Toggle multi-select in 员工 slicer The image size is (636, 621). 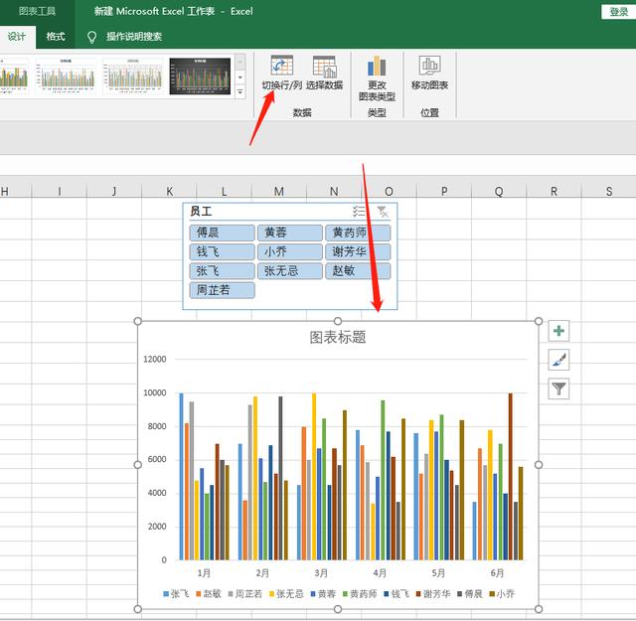point(359,212)
